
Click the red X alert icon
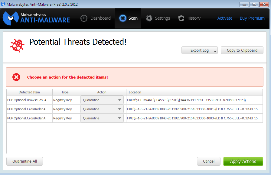pyautogui.click(x=16, y=77)
